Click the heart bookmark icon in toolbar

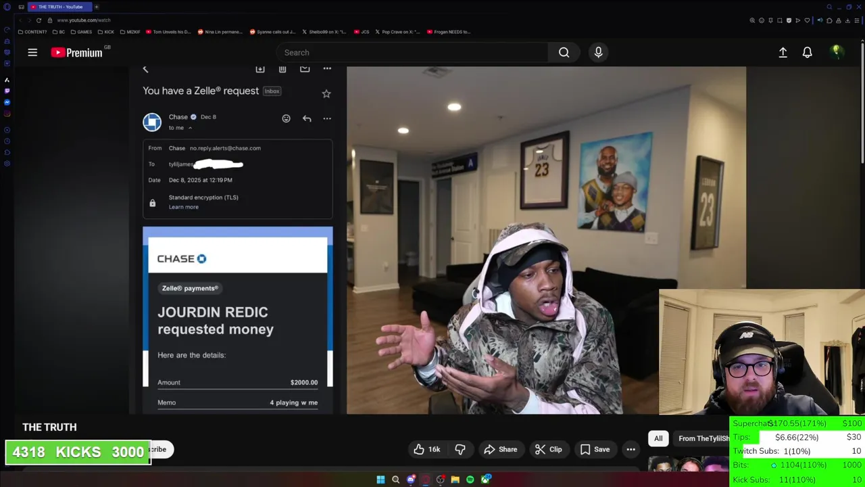pos(807,20)
